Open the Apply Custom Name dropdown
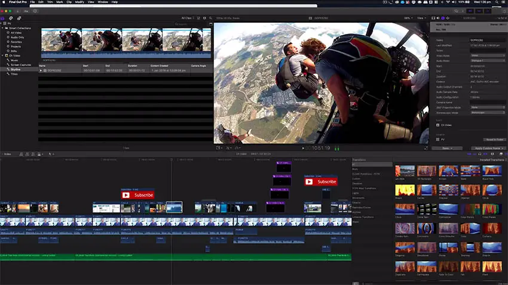 tap(488, 148)
